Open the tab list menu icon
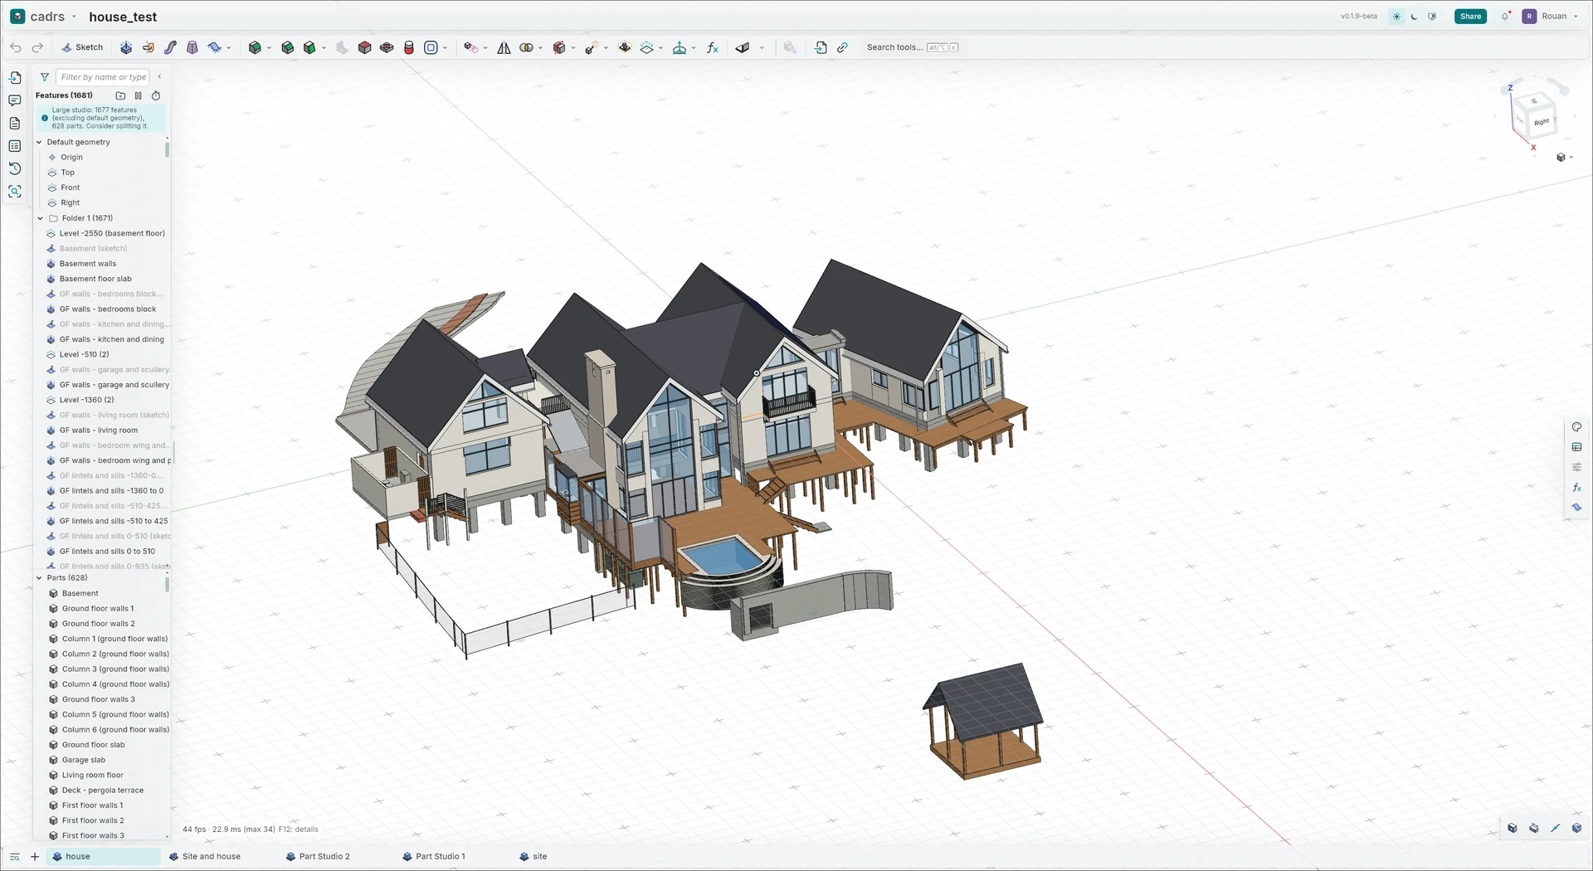Viewport: 1593px width, 871px height. coord(14,857)
